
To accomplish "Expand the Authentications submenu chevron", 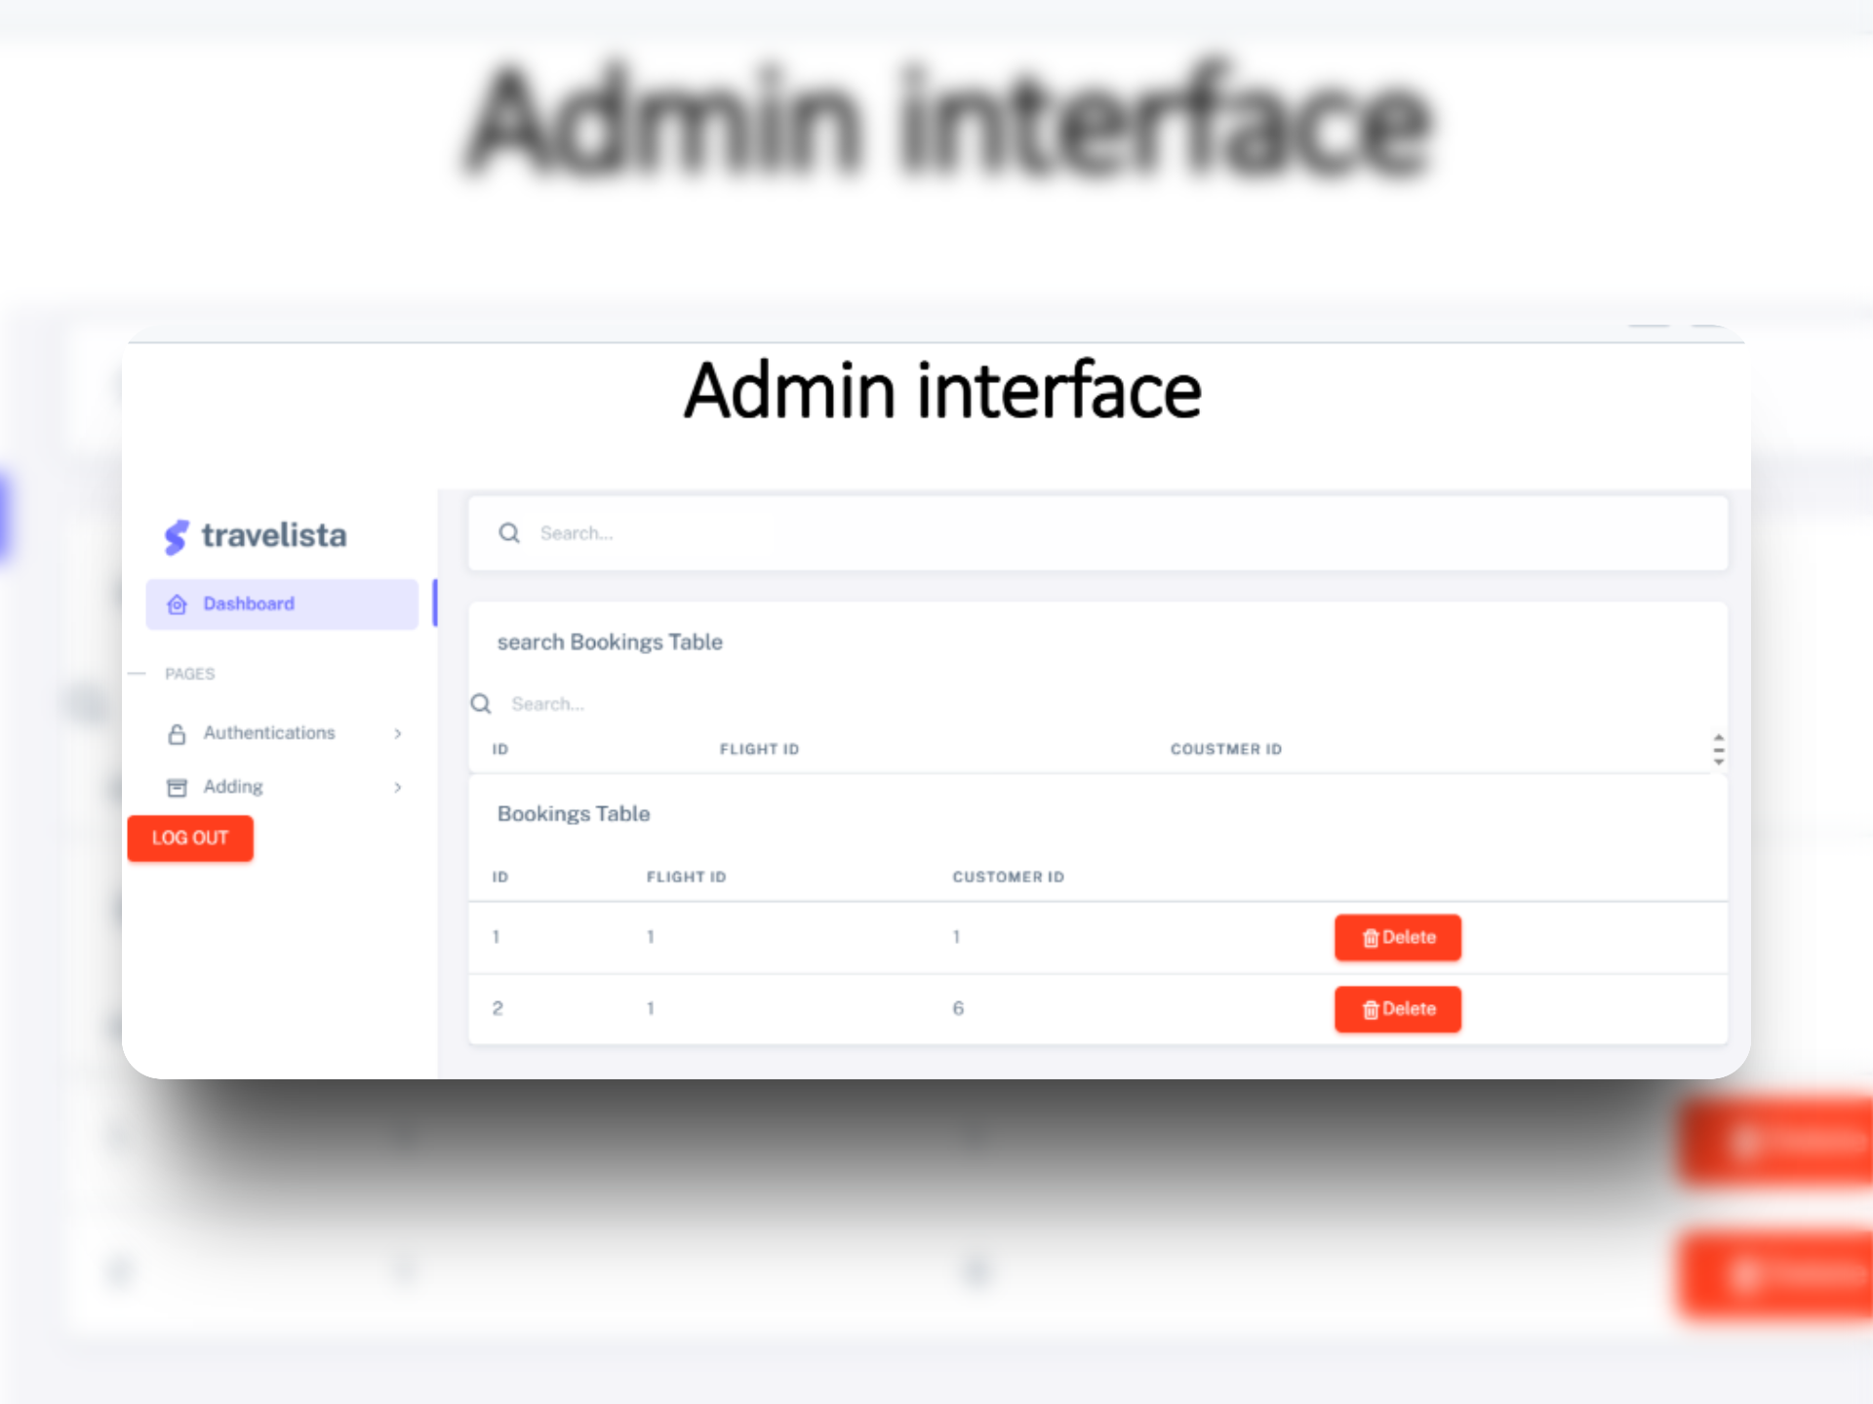I will point(398,733).
